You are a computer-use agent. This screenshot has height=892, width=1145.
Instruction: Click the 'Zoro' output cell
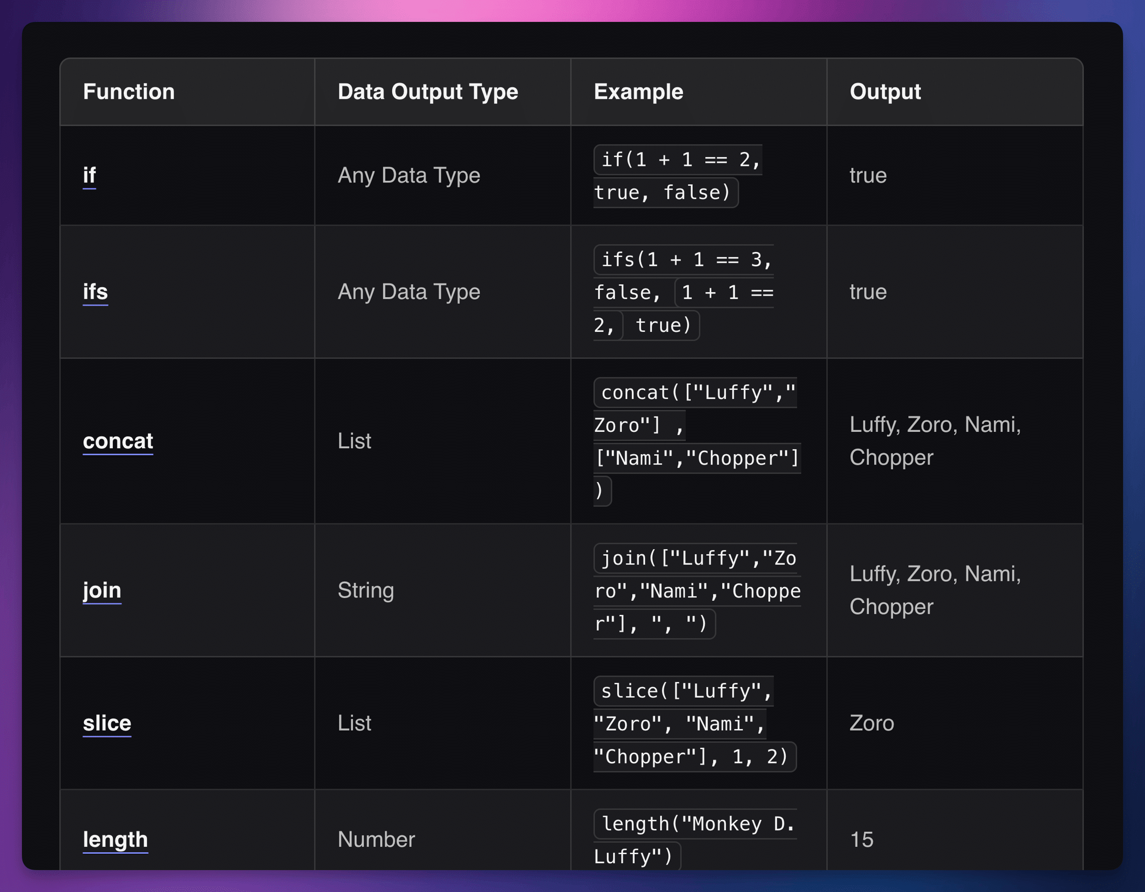coord(871,723)
